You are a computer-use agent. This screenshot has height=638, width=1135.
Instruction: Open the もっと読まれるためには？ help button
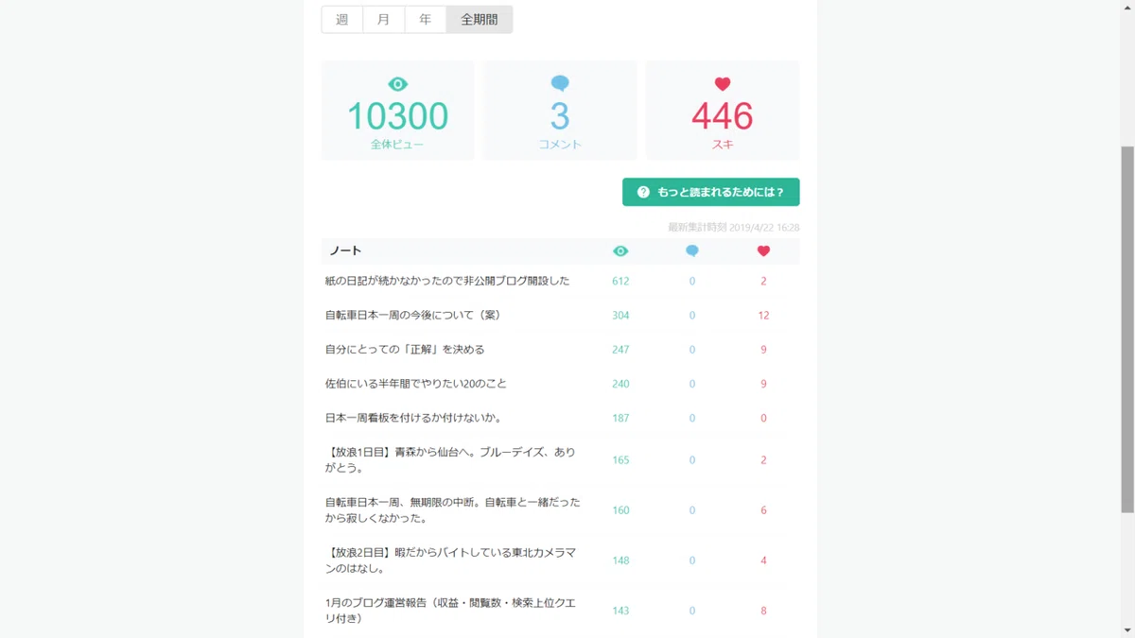tap(711, 192)
